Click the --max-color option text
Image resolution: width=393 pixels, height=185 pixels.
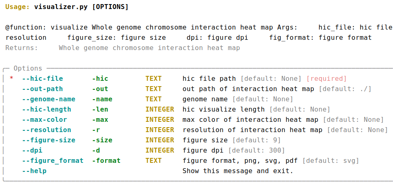[44, 119]
